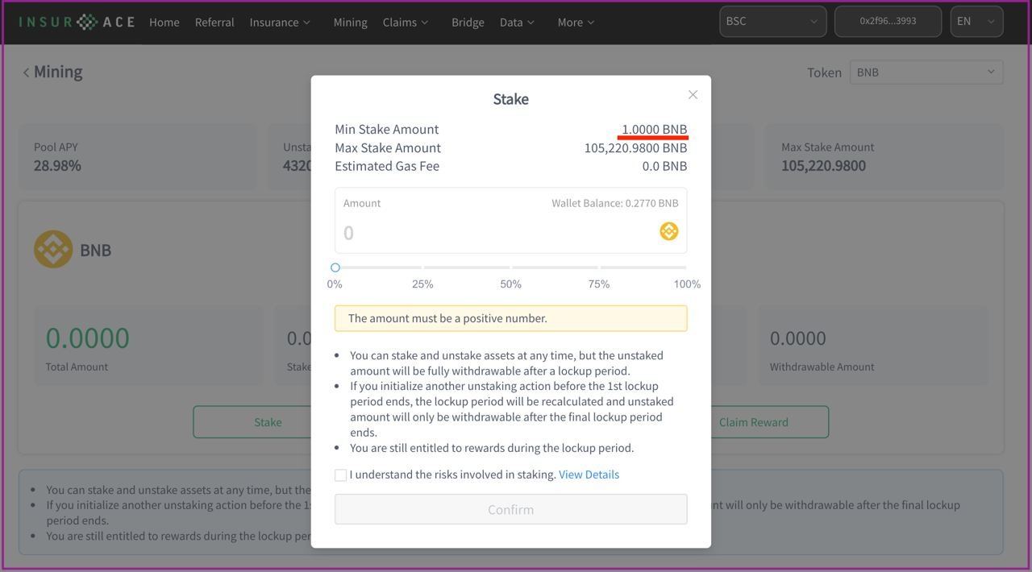Screen dimensions: 1032x572
Task: Click the large BNB token logo
Action: point(53,250)
